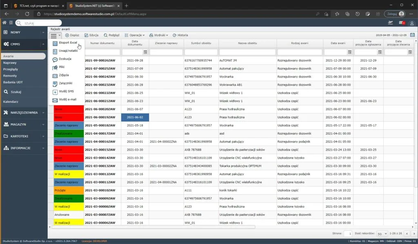Image resolution: width=418 pixels, height=244 pixels.
Task: Open the Data awarii filter calendar icon
Action: point(350,52)
